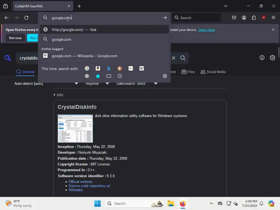The image size is (280, 210).
Task: Open the SafeSearch Strict dropdown
Action: click(137, 83)
